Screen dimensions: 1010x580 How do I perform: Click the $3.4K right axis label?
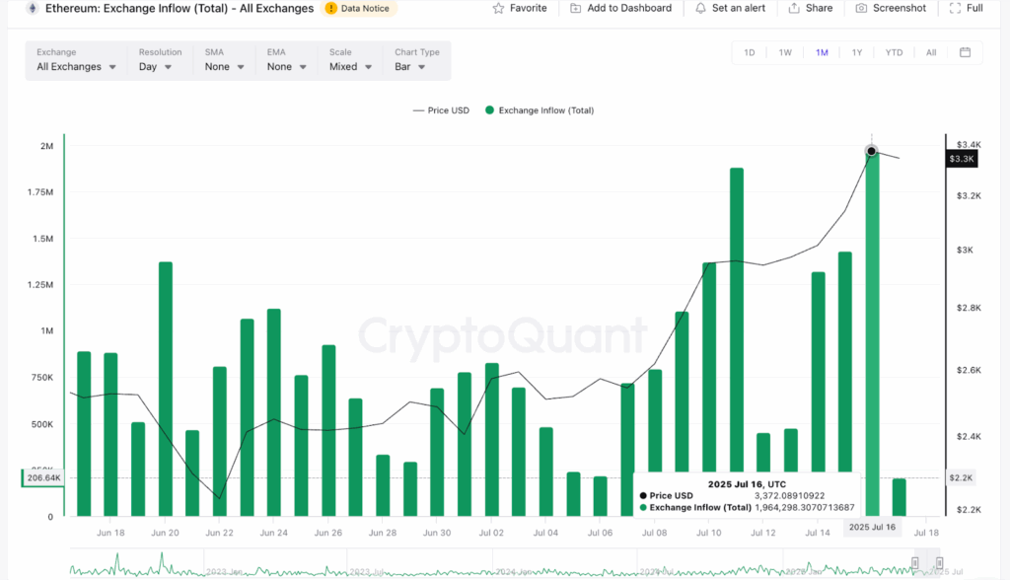(969, 144)
